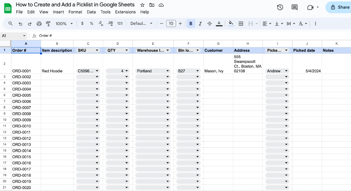Print the spreadsheet
The width and height of the screenshot is (351, 191).
coord(39,24)
